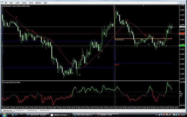Launch Internet Explorer from quick launch
187x117 pixels.
tap(13, 115)
